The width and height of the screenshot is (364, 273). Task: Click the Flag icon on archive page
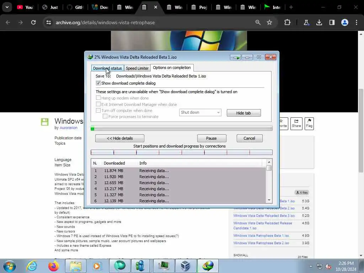coord(309,123)
